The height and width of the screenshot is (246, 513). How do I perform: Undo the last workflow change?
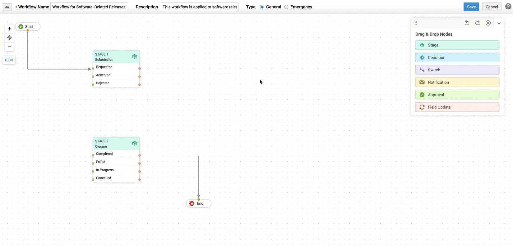467,23
